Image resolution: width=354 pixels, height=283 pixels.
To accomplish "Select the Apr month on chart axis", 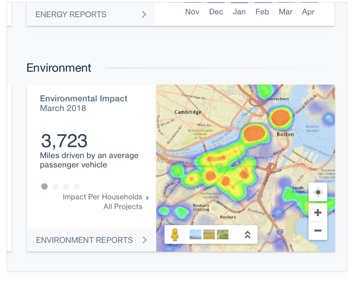I will coord(308,12).
